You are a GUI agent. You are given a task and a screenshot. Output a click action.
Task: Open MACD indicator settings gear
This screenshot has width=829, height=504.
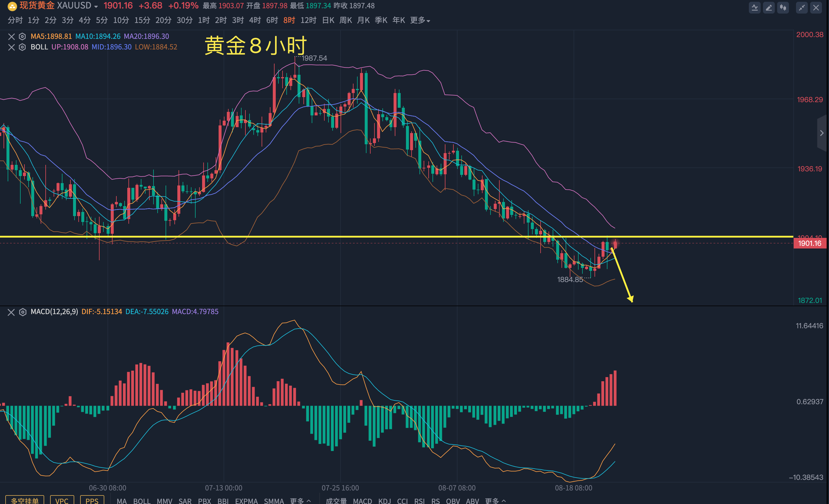[x=23, y=312]
